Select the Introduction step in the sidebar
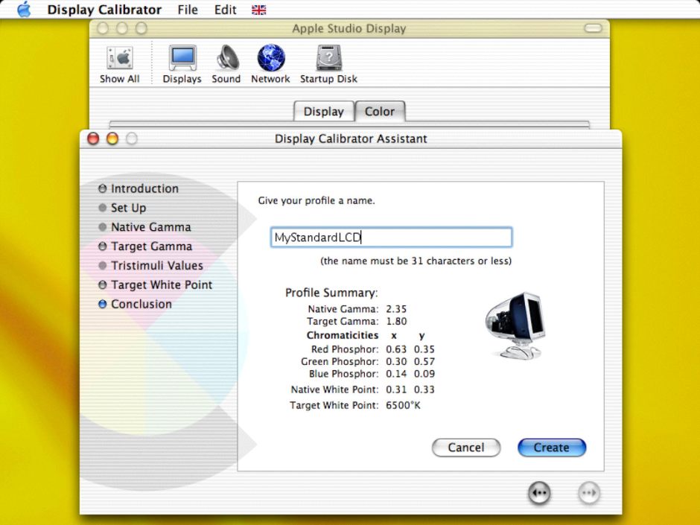The image size is (700, 525). [139, 188]
